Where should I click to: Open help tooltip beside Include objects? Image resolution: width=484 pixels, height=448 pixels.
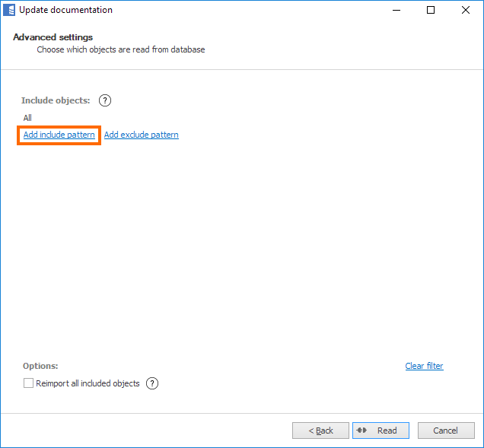106,100
